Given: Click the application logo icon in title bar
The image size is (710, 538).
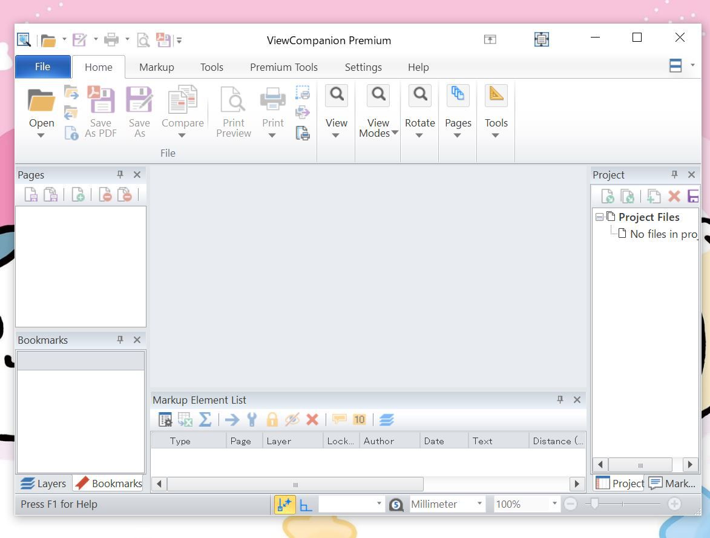Looking at the screenshot, I should point(24,40).
